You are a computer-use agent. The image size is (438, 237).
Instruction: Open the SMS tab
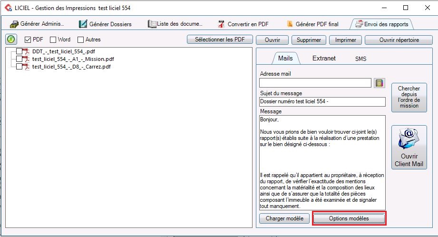pos(360,59)
